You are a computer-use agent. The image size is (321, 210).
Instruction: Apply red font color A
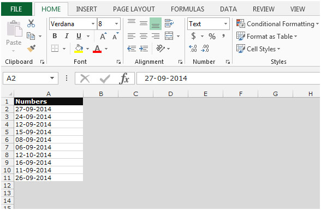pyautogui.click(x=97, y=49)
